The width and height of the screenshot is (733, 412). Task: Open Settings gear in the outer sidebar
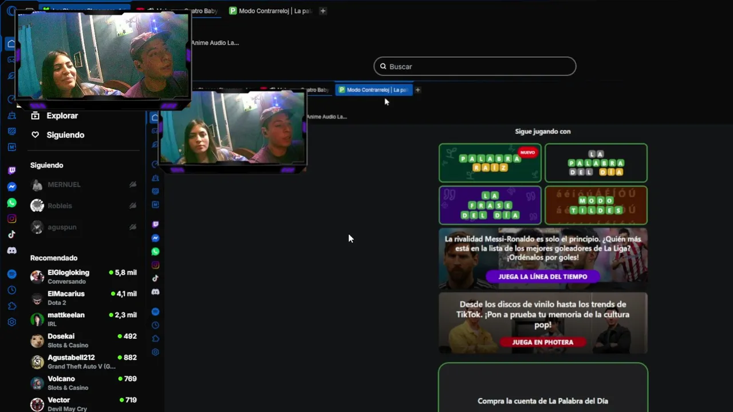(11, 322)
